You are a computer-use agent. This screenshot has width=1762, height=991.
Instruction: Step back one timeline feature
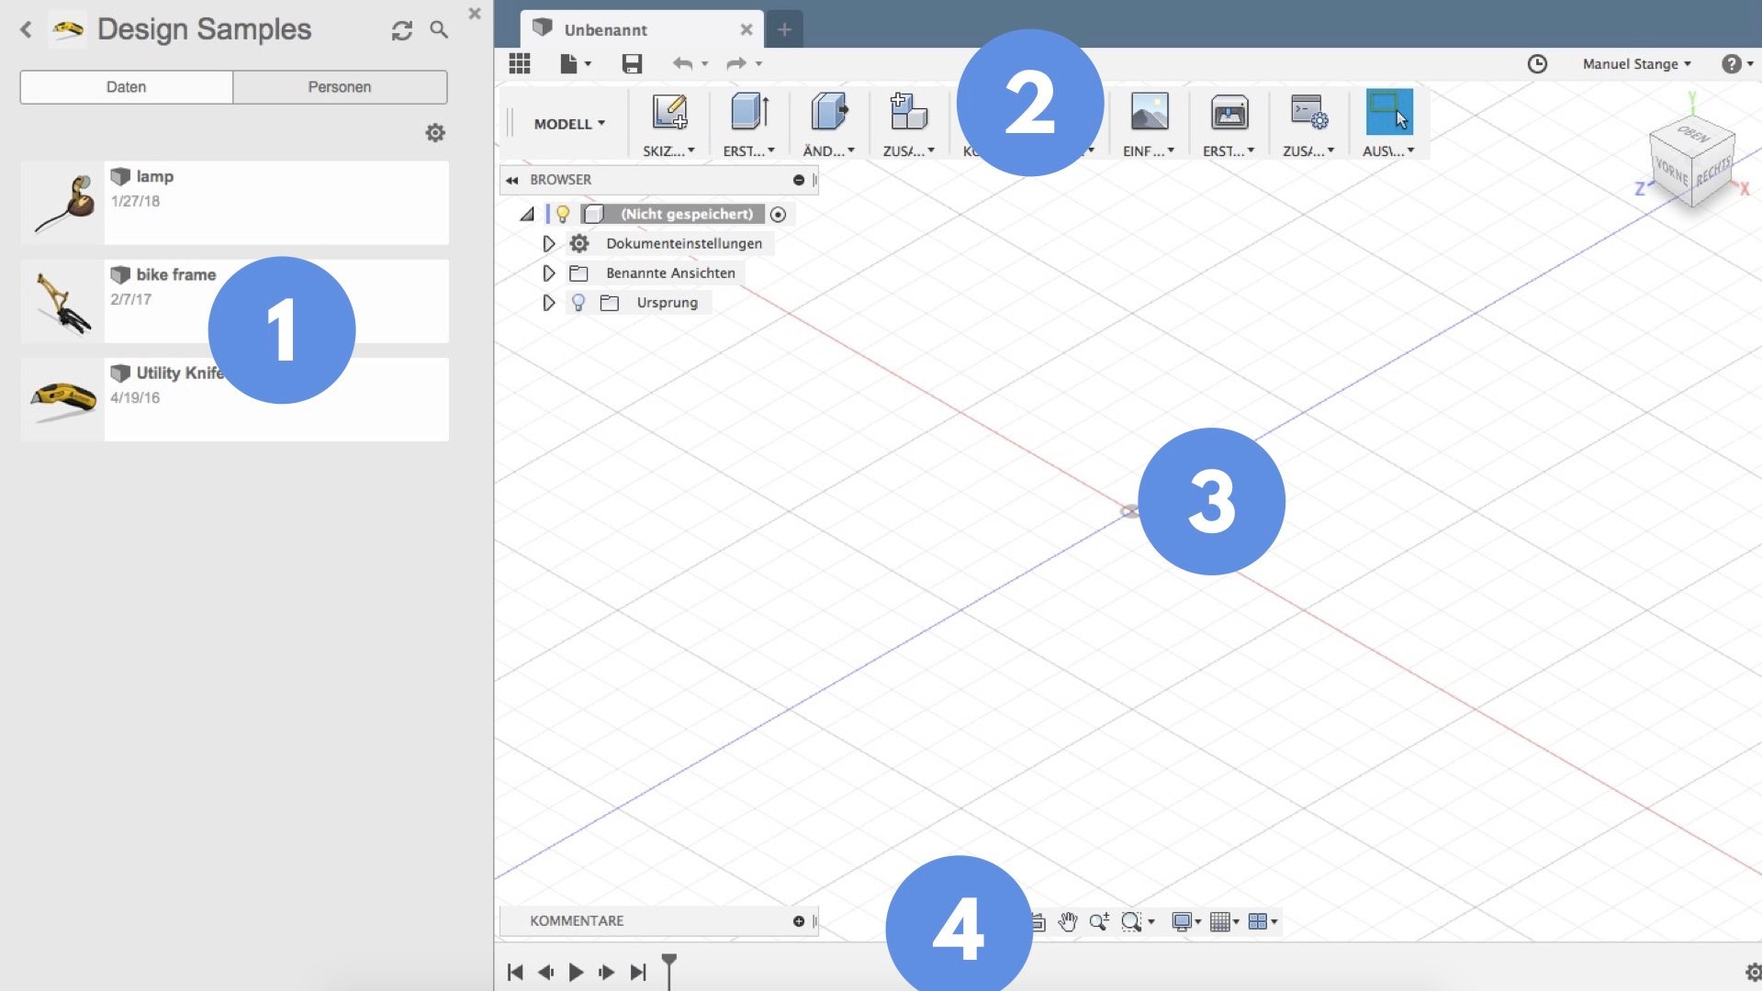coord(545,972)
